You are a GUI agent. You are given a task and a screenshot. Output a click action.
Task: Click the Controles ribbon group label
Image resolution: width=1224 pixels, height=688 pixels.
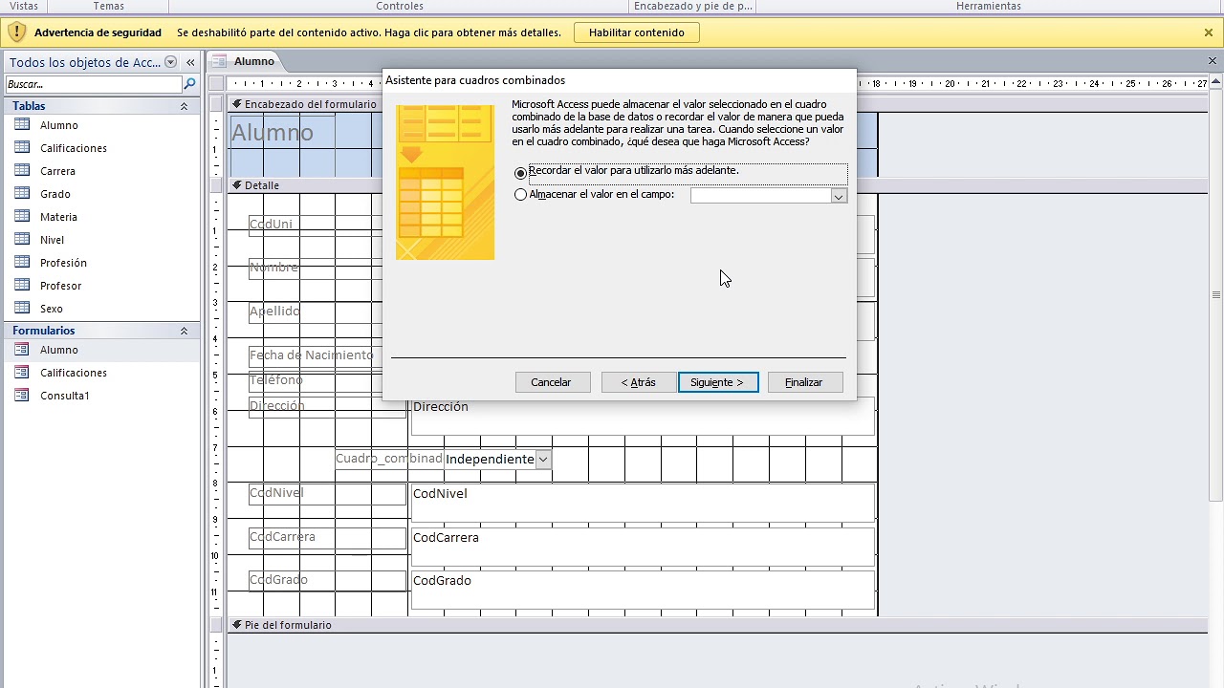(x=400, y=6)
